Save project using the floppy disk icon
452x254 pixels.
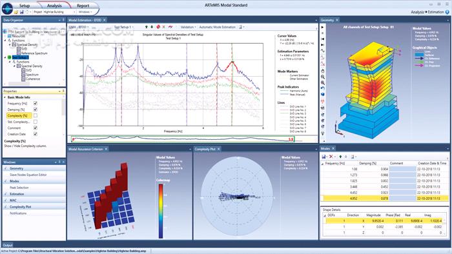pos(21,12)
